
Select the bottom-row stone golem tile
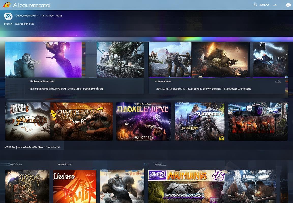(122, 186)
